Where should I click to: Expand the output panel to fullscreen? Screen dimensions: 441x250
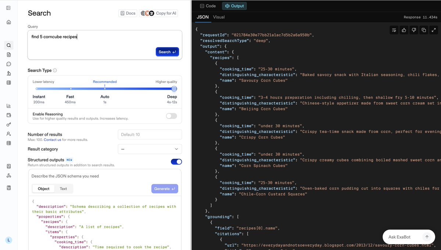[x=434, y=30]
